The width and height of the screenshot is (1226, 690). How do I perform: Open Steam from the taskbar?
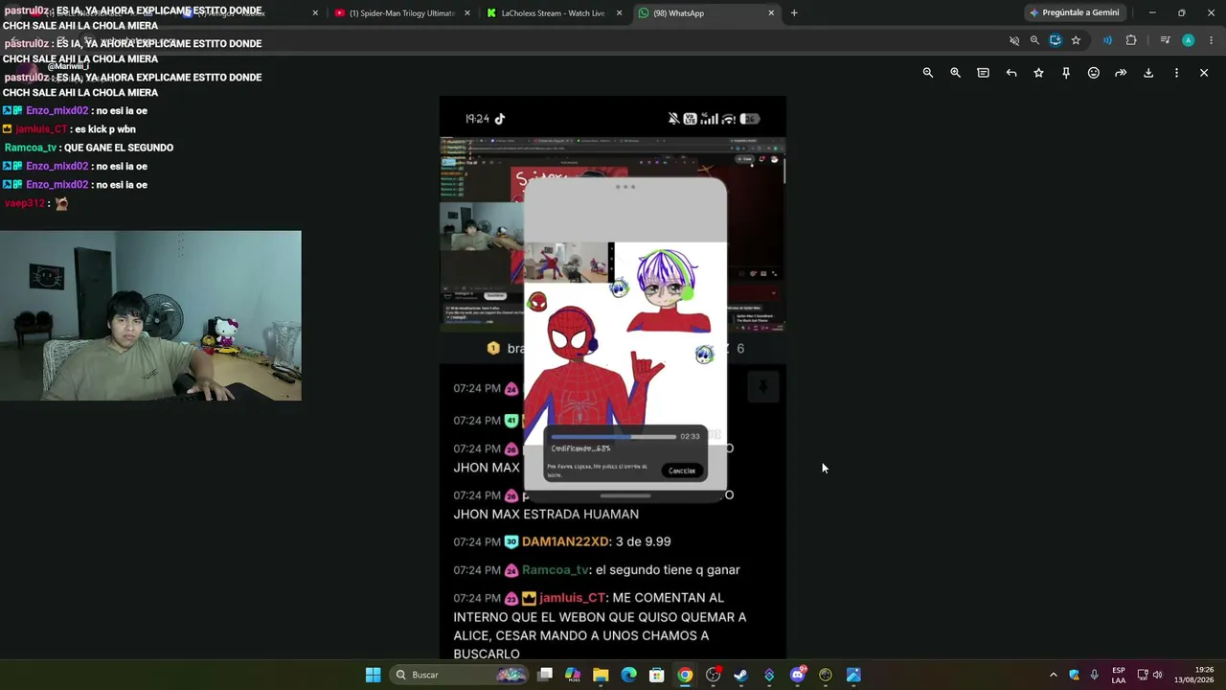pos(740,675)
